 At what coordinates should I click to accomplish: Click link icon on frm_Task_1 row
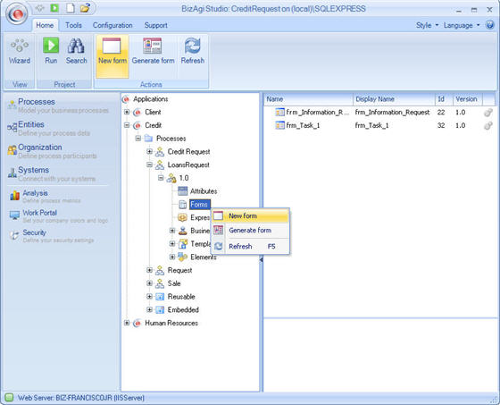tap(487, 125)
